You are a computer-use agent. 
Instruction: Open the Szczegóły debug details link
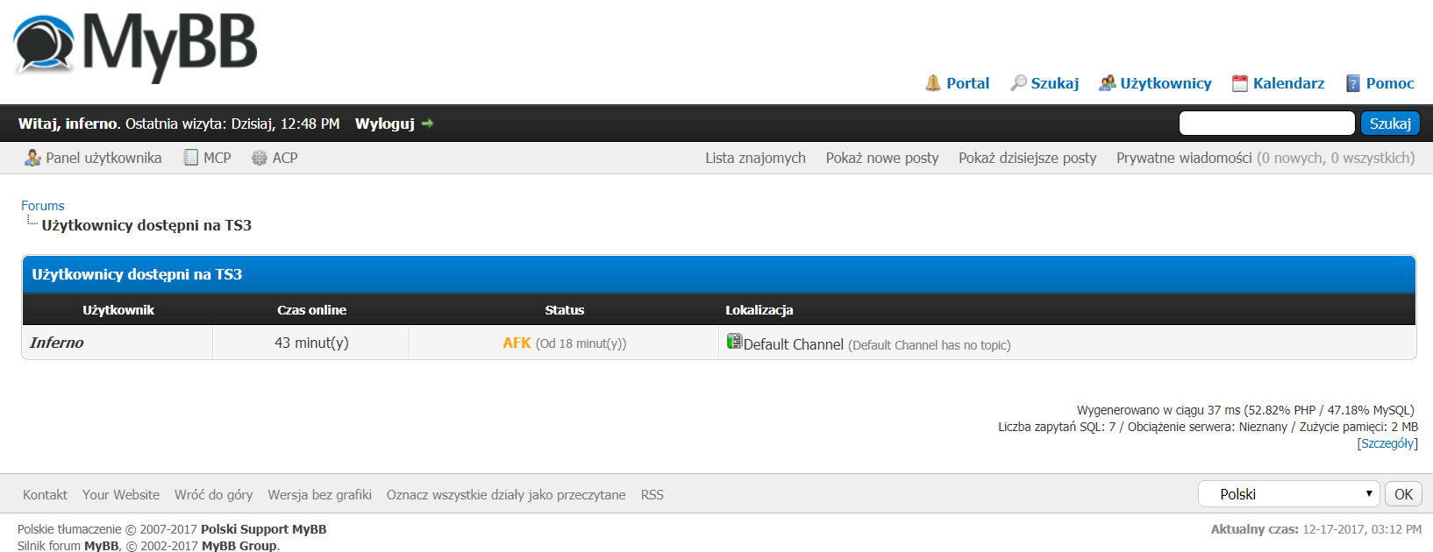pyautogui.click(x=1387, y=443)
